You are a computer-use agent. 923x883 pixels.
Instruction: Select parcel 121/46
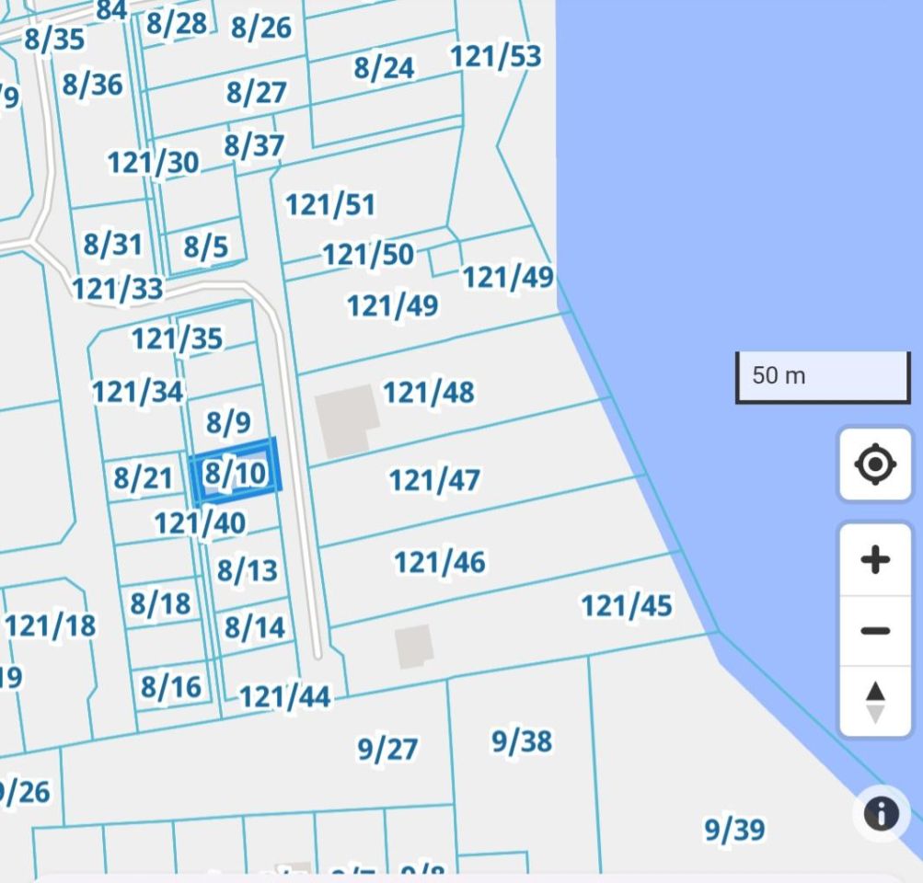(440, 562)
